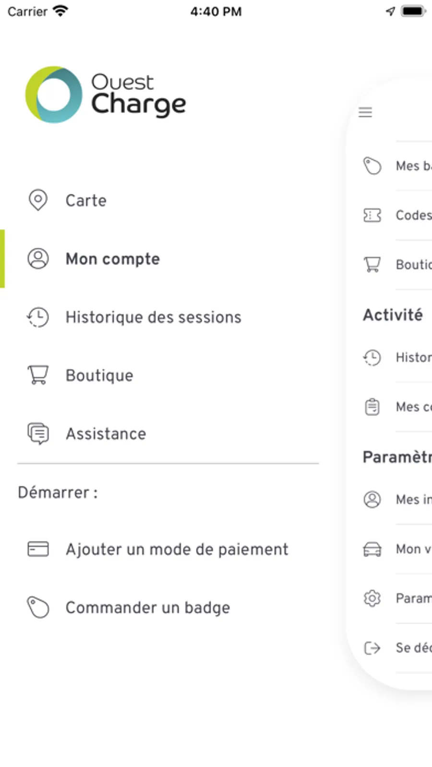Click the Historique des sessions clock icon
This screenshot has width=432, height=767.
point(38,317)
